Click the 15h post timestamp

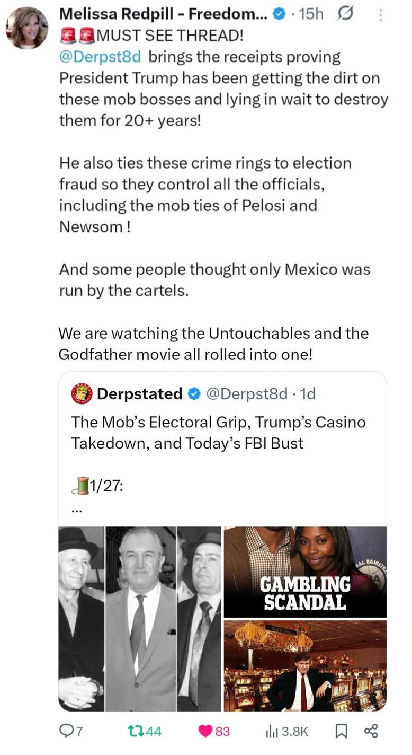[311, 15]
